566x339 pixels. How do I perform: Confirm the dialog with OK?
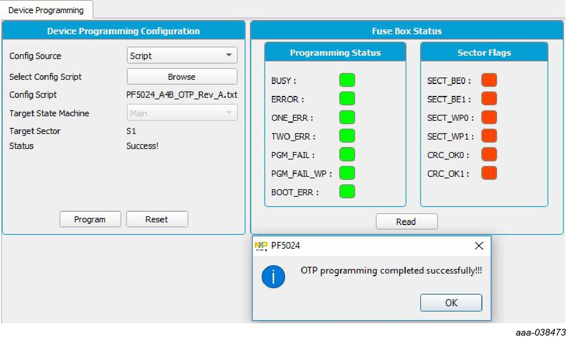click(451, 303)
